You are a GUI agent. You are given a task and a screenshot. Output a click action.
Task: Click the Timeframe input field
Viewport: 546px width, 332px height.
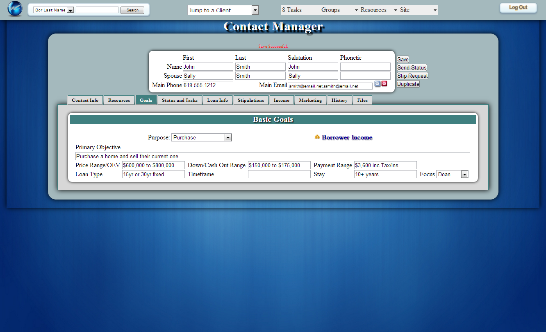279,175
